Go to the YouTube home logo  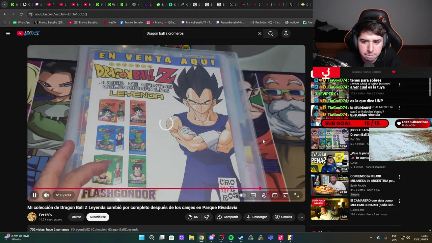click(28, 33)
